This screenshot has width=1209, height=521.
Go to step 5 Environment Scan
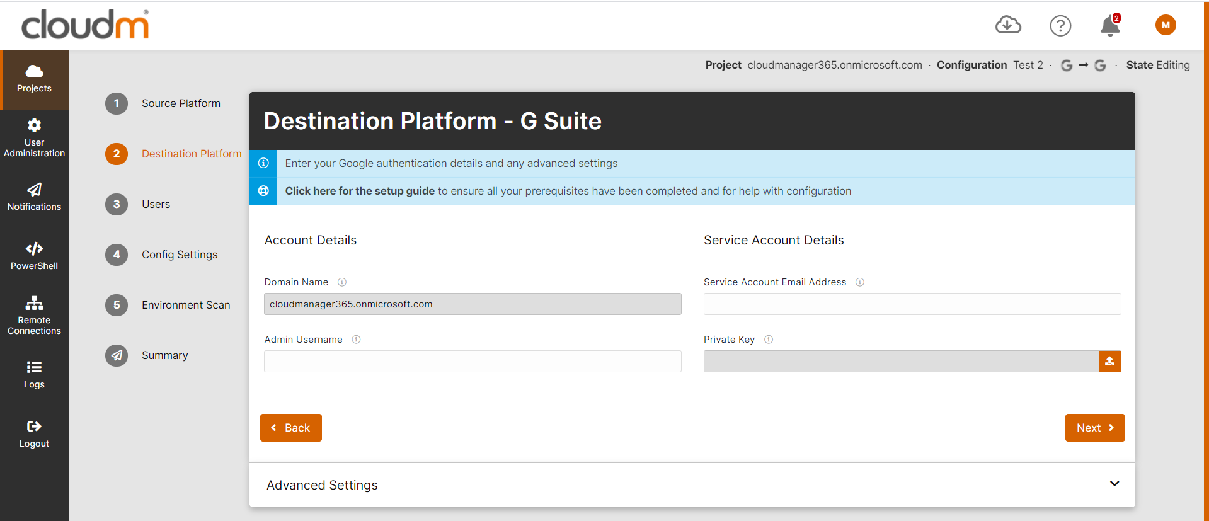pos(168,305)
